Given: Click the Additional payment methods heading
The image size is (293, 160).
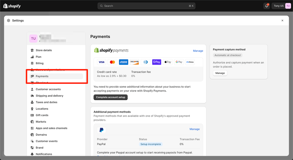Looking at the screenshot, I should click(112, 112).
